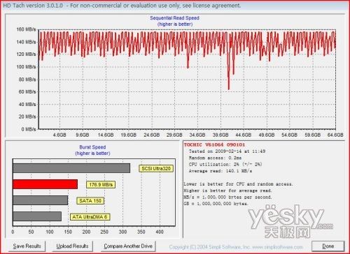
Task: Click the SATA 150 label
Action: (x=90, y=201)
